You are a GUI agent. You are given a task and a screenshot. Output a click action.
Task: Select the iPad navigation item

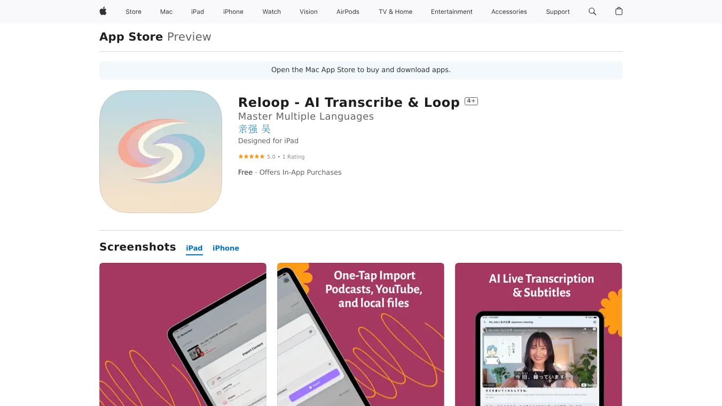pyautogui.click(x=198, y=12)
